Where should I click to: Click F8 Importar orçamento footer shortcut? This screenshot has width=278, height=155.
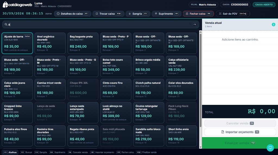(x=102, y=152)
